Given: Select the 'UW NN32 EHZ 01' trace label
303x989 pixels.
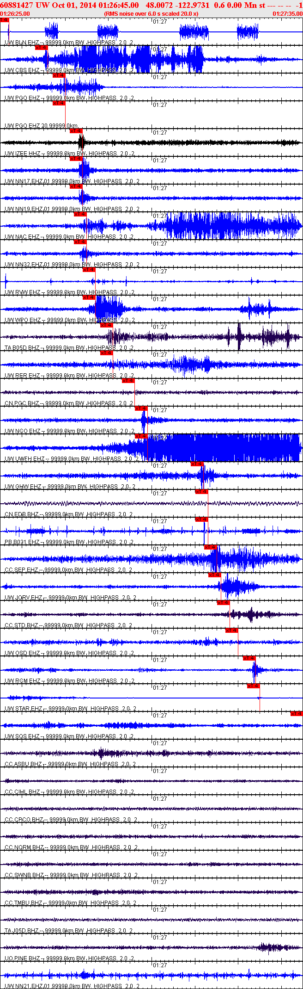Looking at the screenshot, I should click(x=27, y=265).
